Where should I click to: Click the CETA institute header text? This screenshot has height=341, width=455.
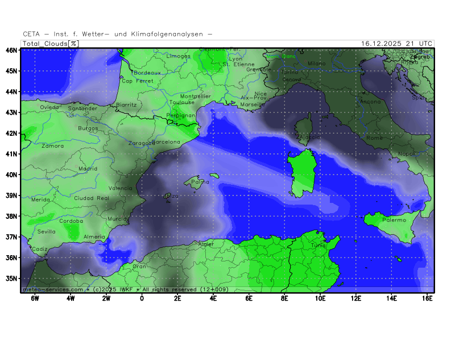pos(118,34)
